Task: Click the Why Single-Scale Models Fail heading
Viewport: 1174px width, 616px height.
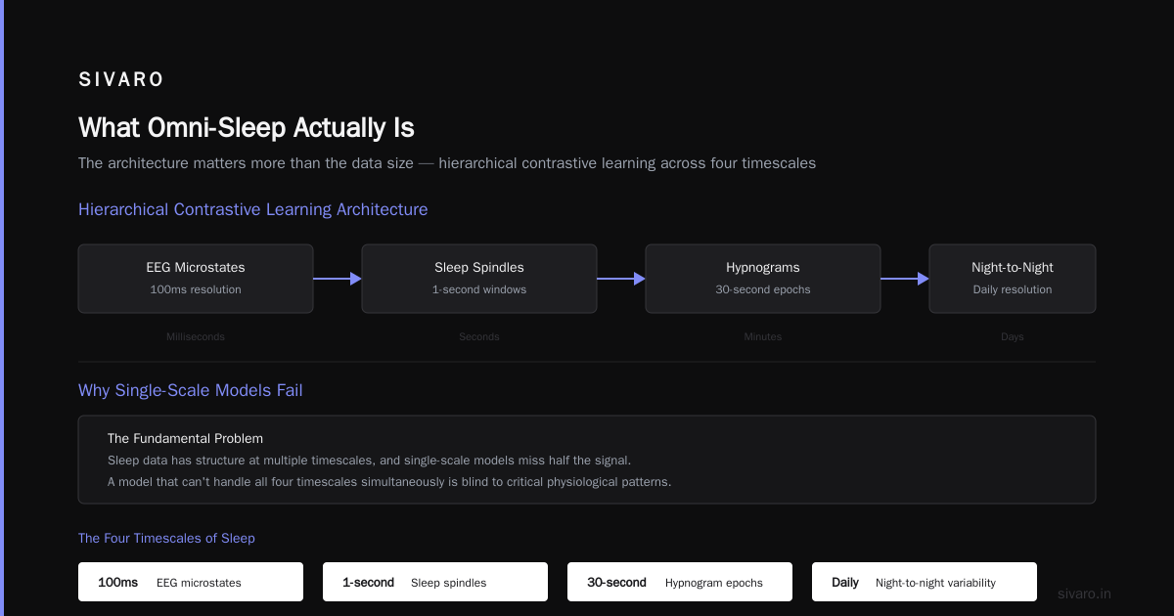Action: (191, 390)
